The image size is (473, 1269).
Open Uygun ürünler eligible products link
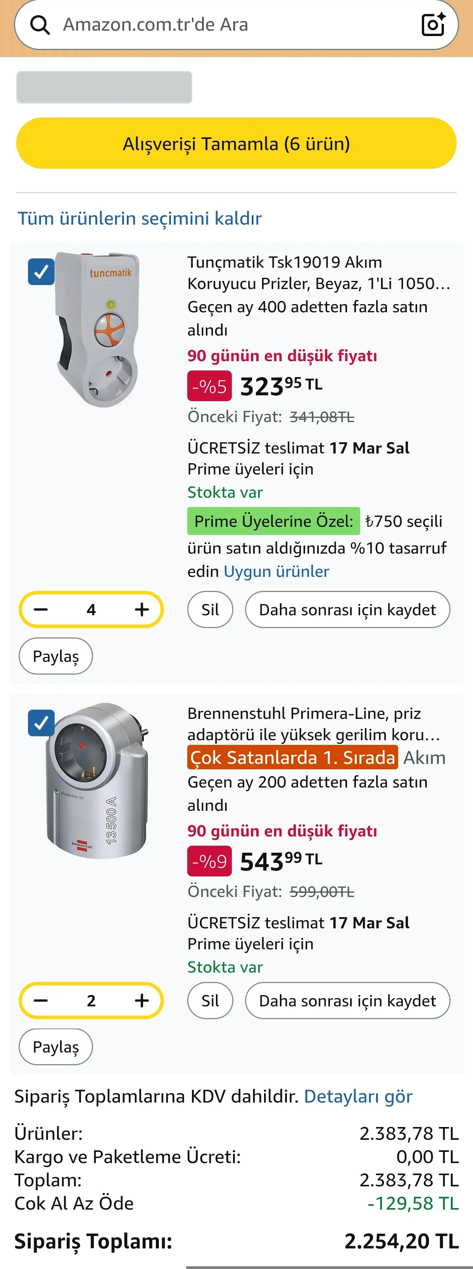276,571
